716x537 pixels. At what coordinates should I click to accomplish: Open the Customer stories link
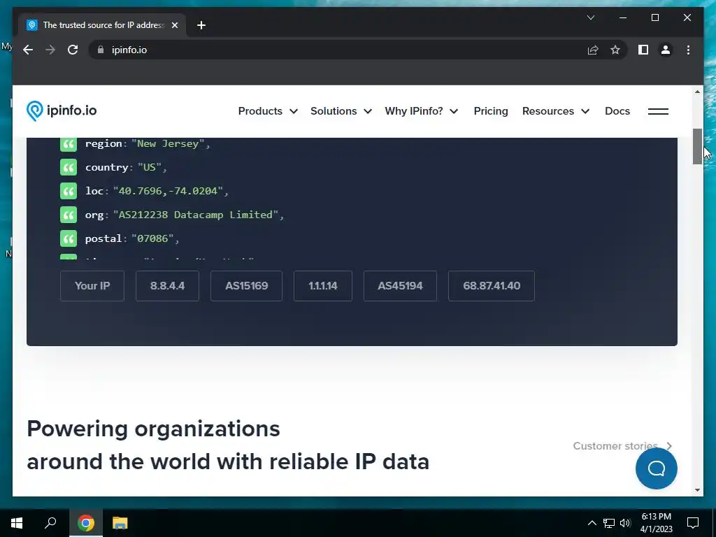click(x=623, y=445)
